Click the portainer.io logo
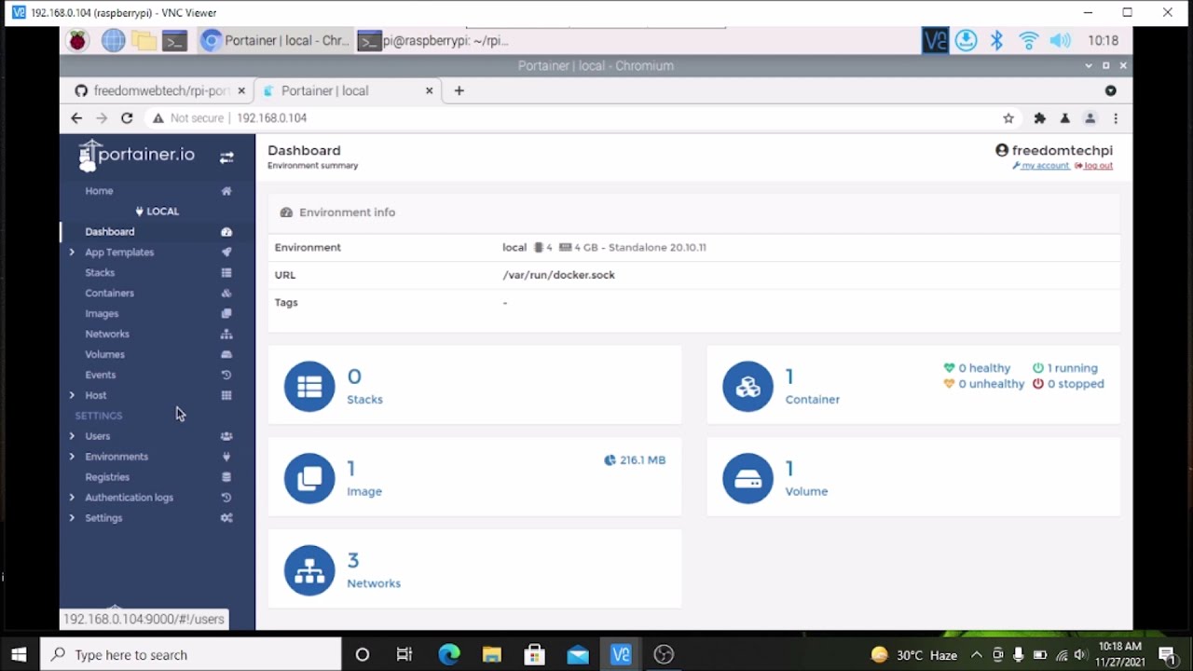Image resolution: width=1193 pixels, height=671 pixels. pos(137,156)
